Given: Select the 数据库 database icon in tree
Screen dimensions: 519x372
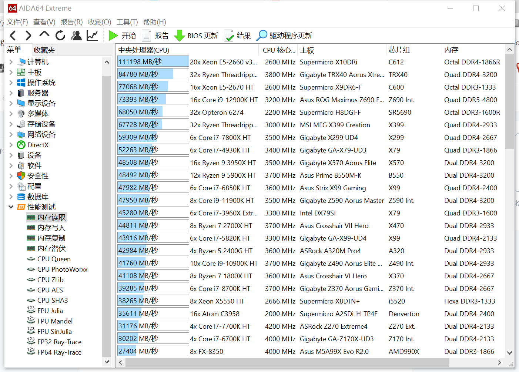Looking at the screenshot, I should click(21, 197).
